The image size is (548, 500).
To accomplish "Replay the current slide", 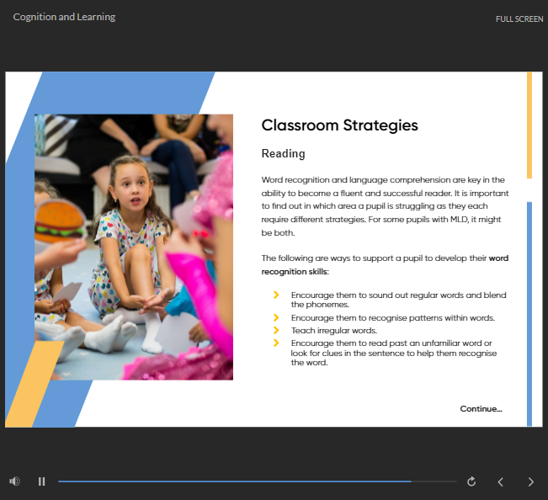I will (471, 481).
